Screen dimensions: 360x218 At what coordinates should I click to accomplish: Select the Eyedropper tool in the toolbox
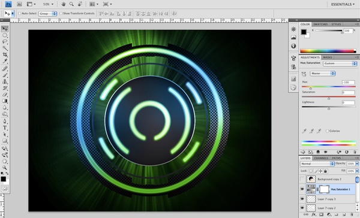pyautogui.click(x=5, y=61)
